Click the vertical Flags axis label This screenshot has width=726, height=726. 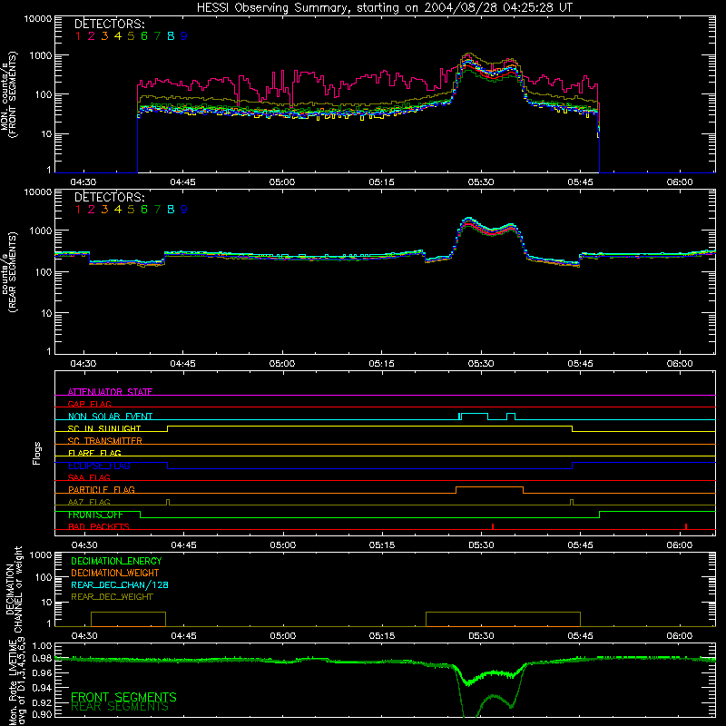36,453
